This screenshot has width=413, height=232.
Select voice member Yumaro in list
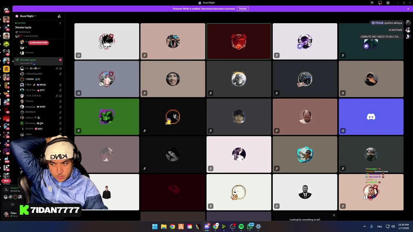[38, 53]
